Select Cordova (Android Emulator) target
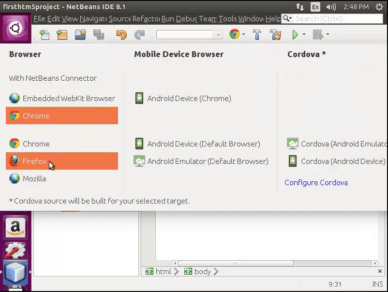 [x=337, y=144]
